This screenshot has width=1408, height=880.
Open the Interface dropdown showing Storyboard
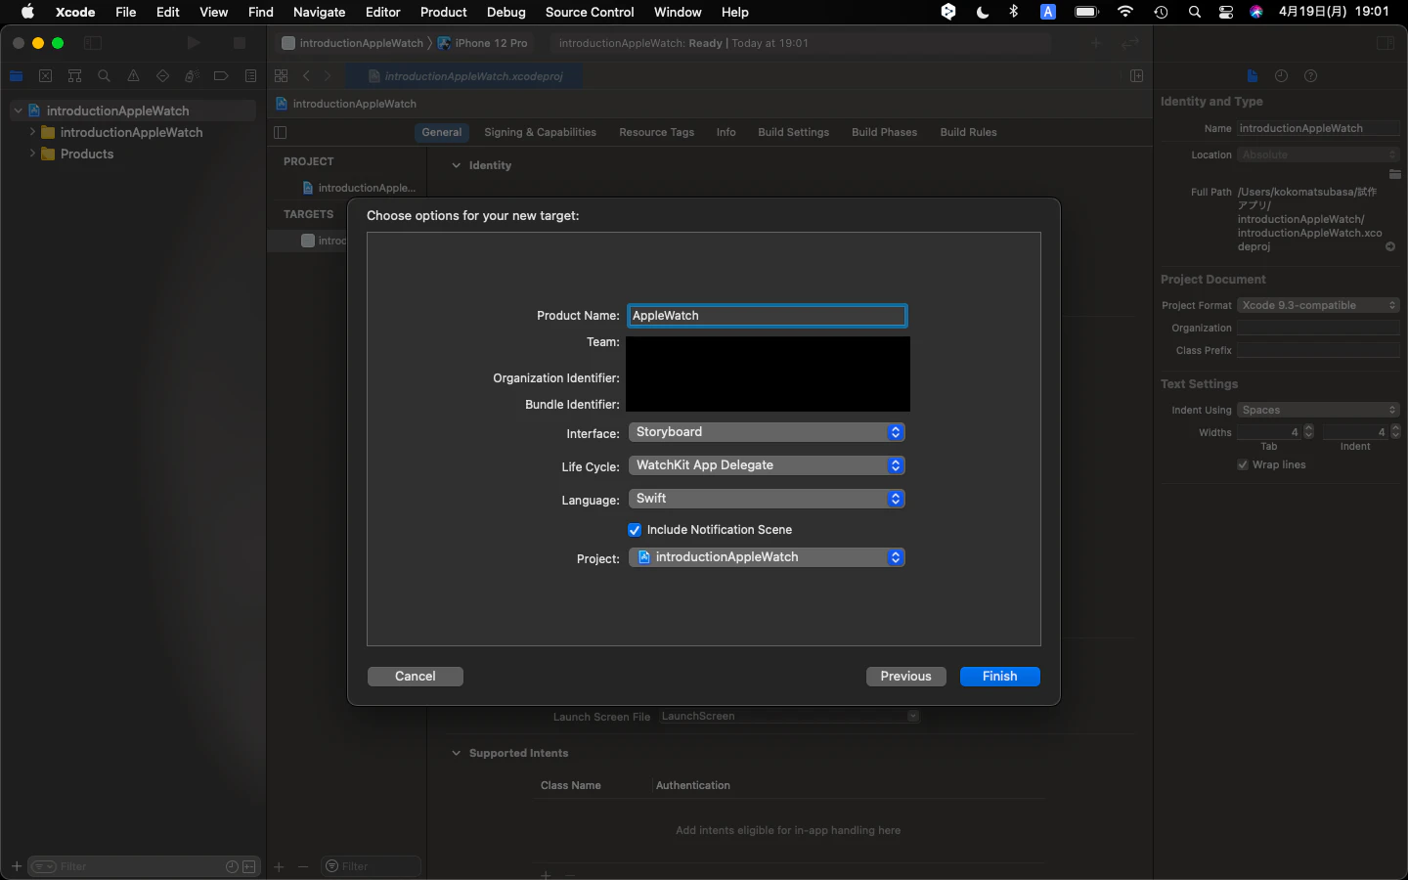coord(767,432)
